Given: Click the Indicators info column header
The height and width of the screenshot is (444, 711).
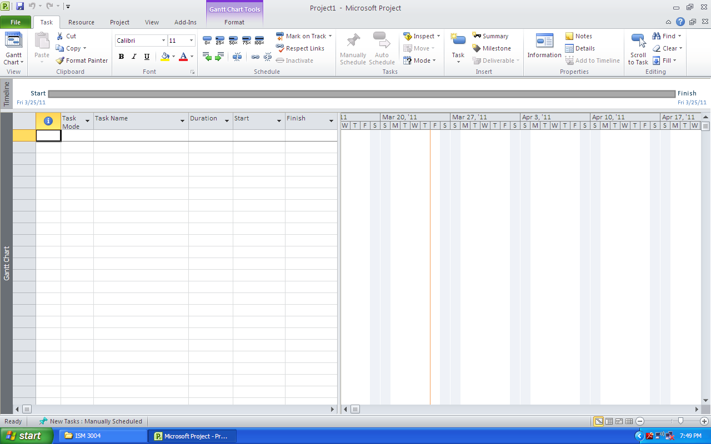Looking at the screenshot, I should coord(48,121).
